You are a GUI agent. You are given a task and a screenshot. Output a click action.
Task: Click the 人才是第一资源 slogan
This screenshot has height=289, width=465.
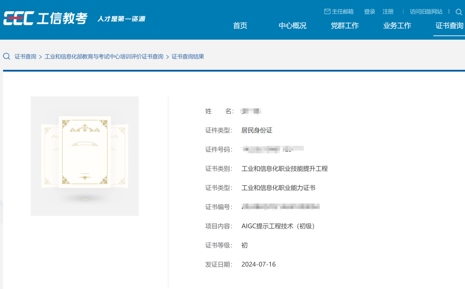[121, 19]
